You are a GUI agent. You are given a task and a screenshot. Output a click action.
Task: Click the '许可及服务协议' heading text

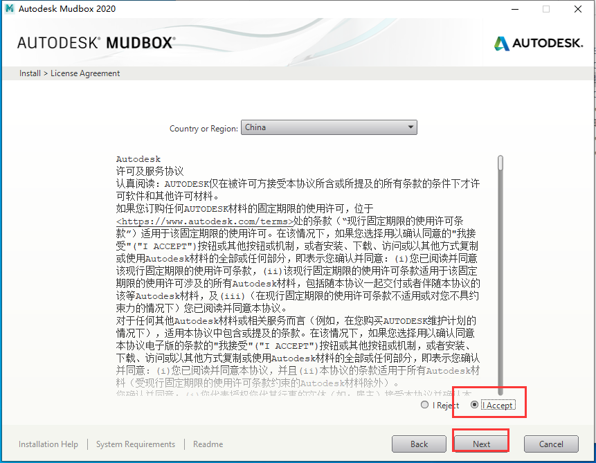[150, 172]
